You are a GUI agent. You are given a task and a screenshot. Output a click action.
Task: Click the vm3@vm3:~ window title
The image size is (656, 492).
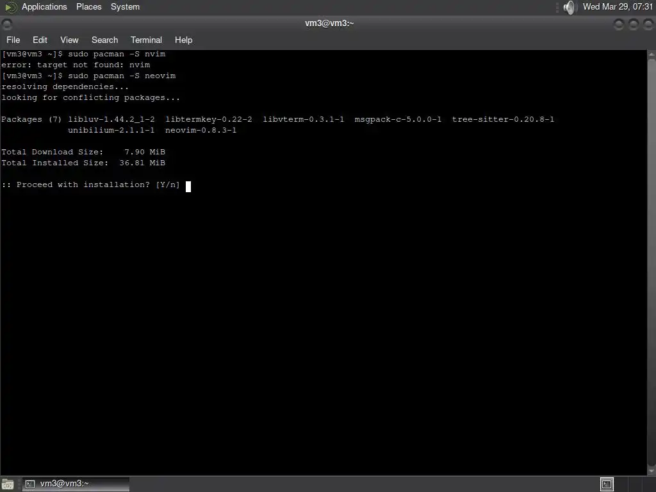[x=329, y=24]
